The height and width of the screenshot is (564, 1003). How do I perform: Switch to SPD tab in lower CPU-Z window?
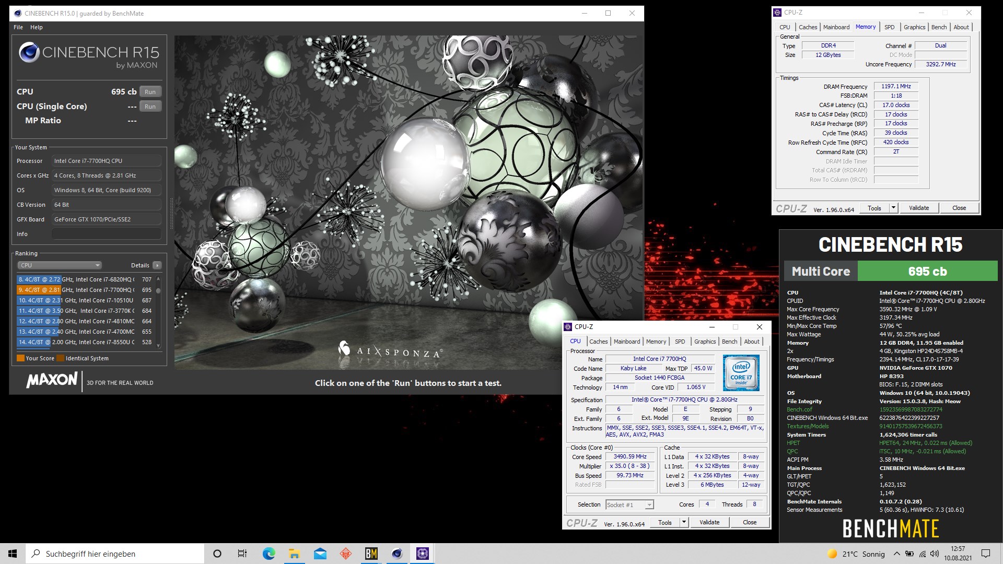click(x=680, y=342)
